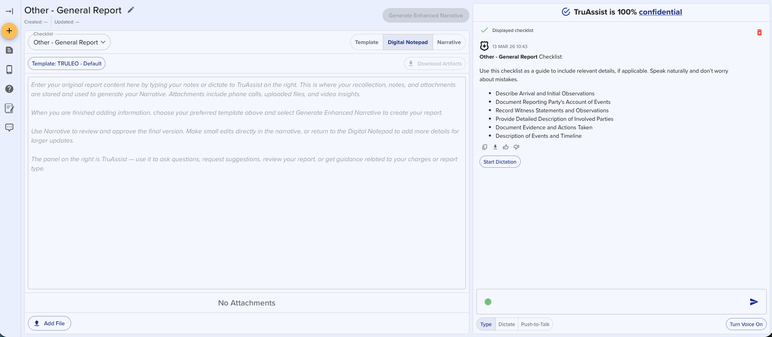Switch input mode to Push-to-Talk
The height and width of the screenshot is (337, 772).
point(535,324)
